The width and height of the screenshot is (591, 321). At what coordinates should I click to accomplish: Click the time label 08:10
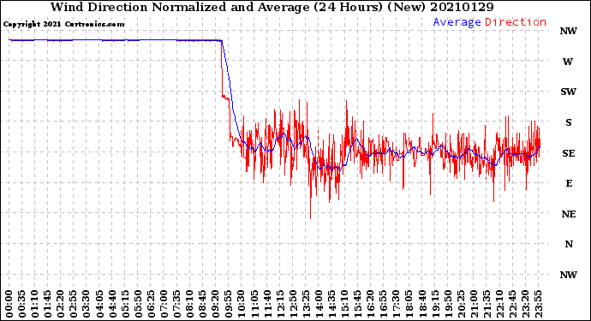[190, 304]
